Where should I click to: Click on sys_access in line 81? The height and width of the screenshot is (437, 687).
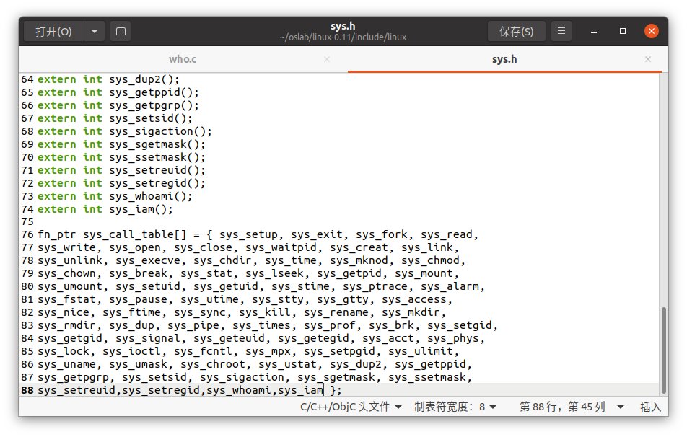tap(414, 300)
